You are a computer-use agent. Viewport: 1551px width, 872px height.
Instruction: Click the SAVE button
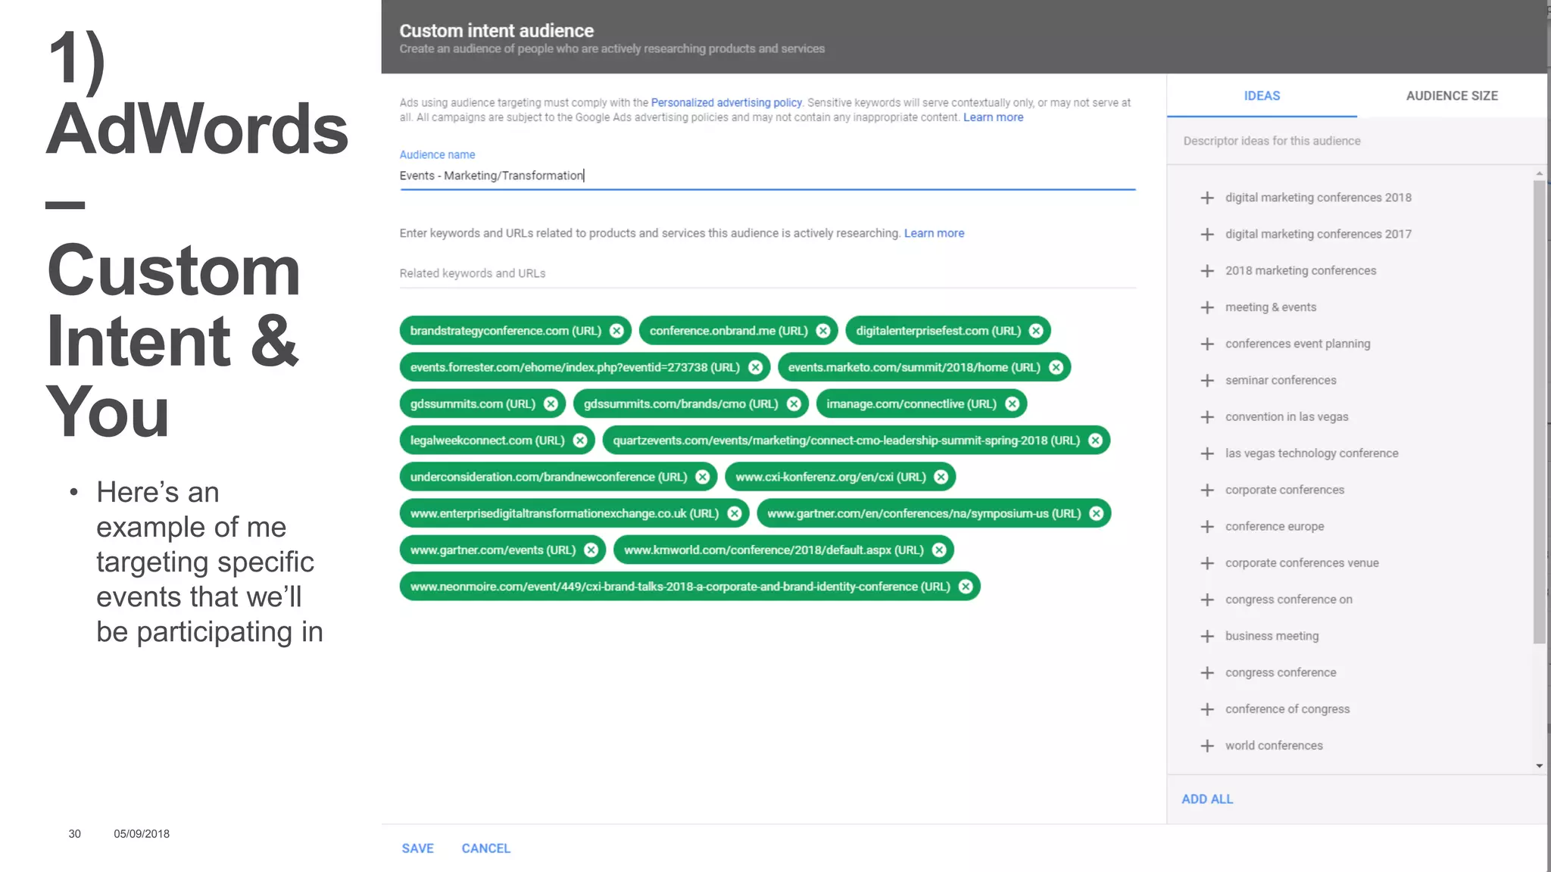417,849
